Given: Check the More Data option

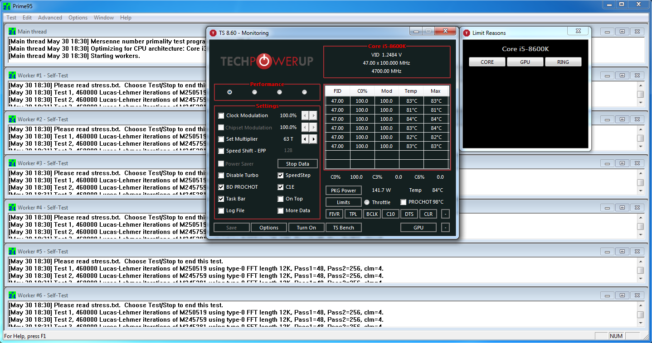Looking at the screenshot, I should pyautogui.click(x=281, y=211).
